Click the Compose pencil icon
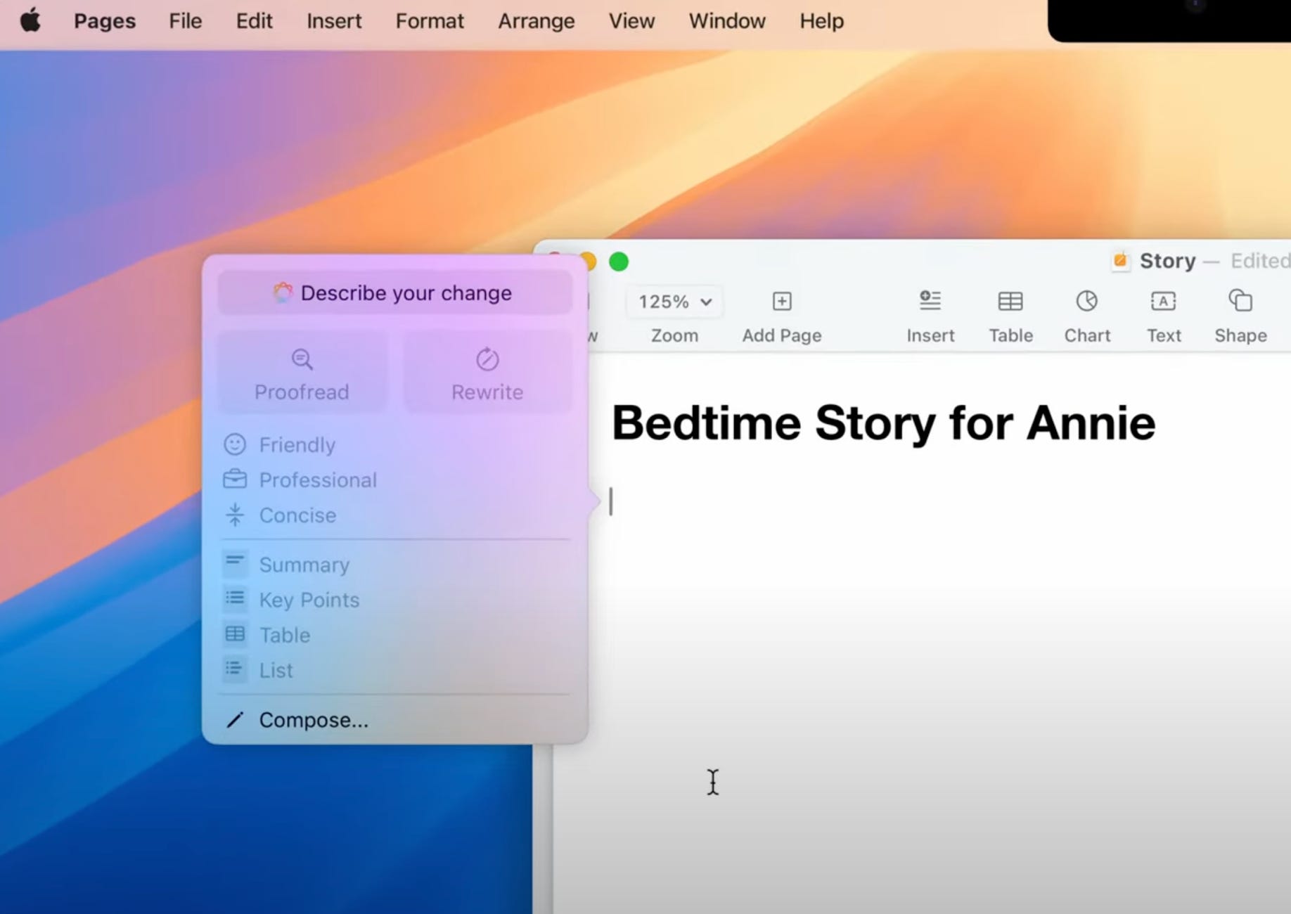The height and width of the screenshot is (914, 1291). pyautogui.click(x=235, y=720)
